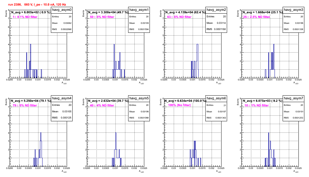Click the N_avg = 6.005e+02 label
Screen dimensions: 309x177
[x=30, y=12]
